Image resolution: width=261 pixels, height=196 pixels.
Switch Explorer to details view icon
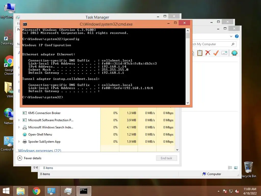tap(230, 168)
